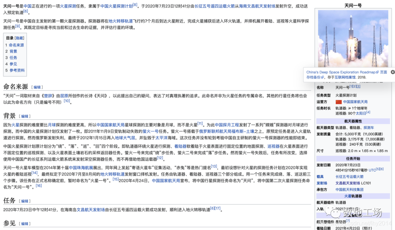This screenshot has width=395, height=230.
Task: Open the 互联网档案馆 link in tooltip
Action: [345, 77]
